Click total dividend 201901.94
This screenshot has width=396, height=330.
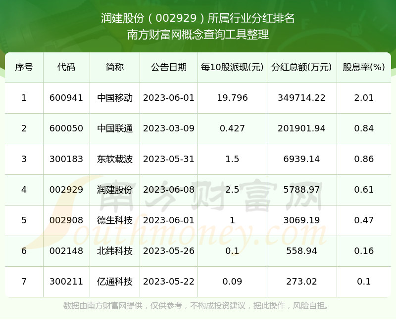tap(301, 128)
